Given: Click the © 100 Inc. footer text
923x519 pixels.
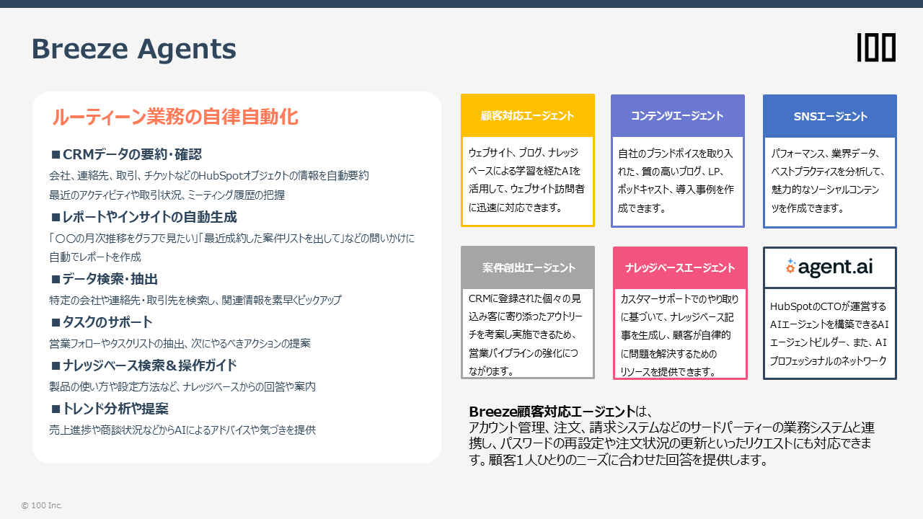Looking at the screenshot, I should coord(42,505).
